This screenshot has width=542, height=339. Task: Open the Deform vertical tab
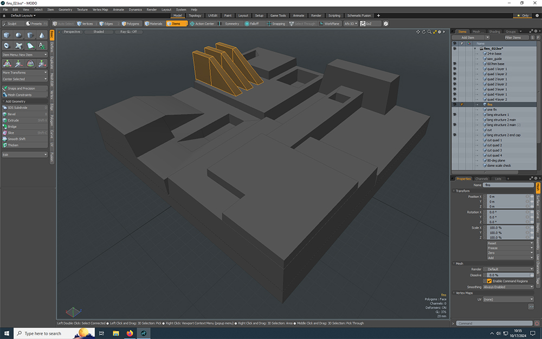pyautogui.click(x=52, y=47)
